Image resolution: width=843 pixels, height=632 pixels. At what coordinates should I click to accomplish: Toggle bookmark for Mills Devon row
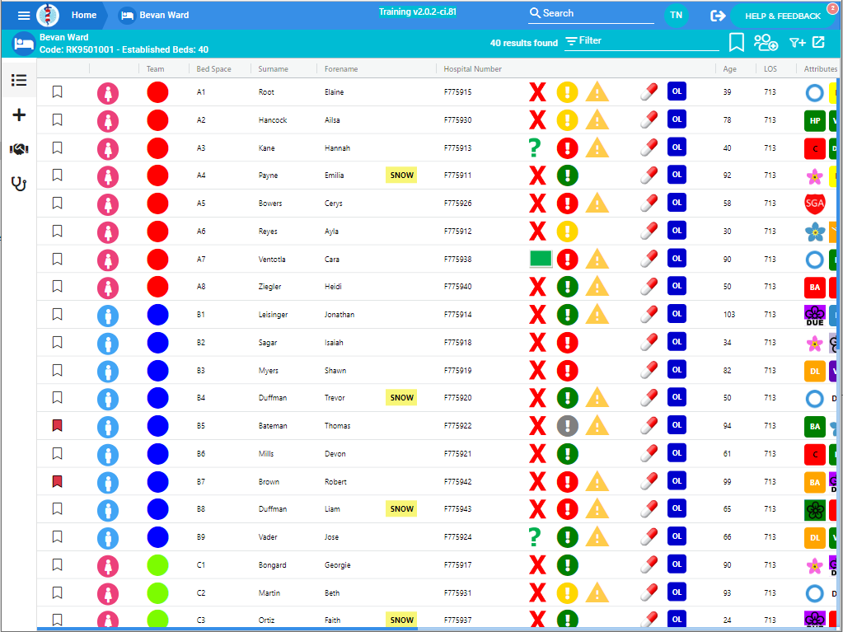[57, 453]
